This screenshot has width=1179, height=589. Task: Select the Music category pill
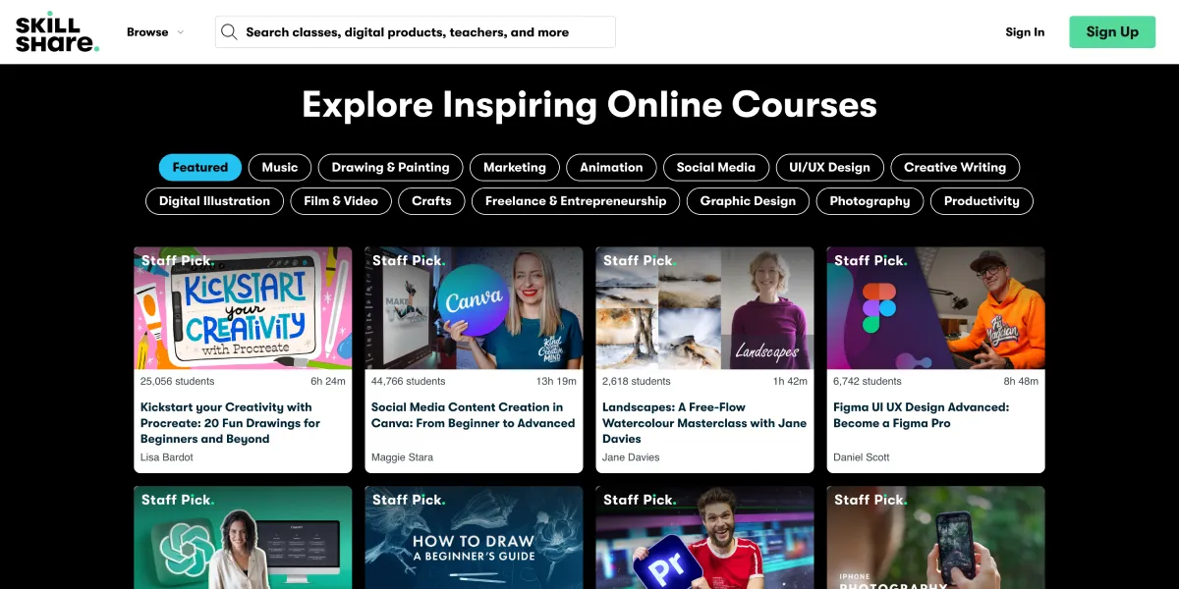(280, 168)
